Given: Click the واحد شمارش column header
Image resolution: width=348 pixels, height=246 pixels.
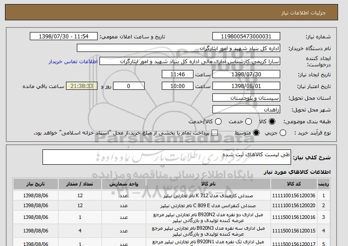Looking at the screenshot, I should pos(124,184).
